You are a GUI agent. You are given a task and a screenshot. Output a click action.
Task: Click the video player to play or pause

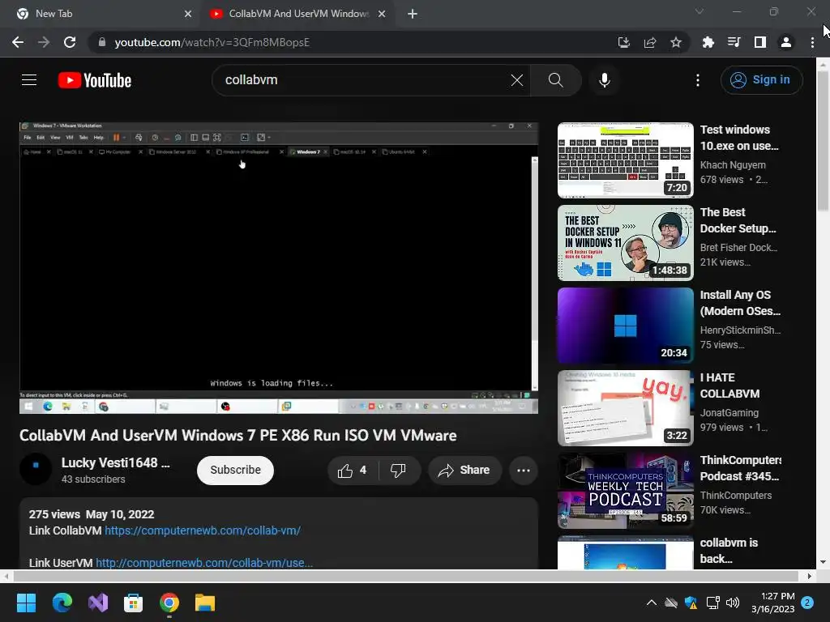pyautogui.click(x=279, y=267)
